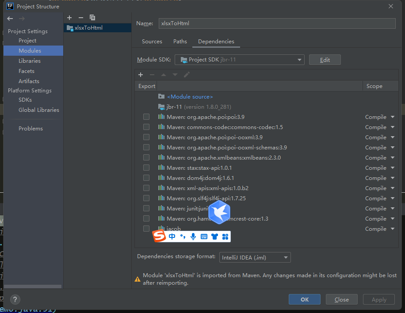
Task: Check the Export box for org.apache.poi:poi:3.9
Action: (x=146, y=117)
